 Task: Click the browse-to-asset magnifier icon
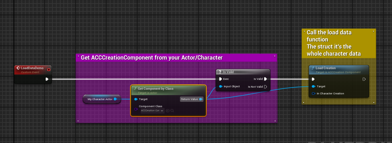[x=172, y=111]
